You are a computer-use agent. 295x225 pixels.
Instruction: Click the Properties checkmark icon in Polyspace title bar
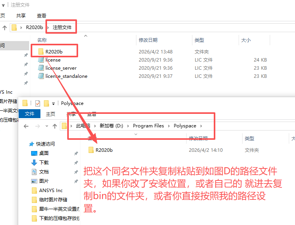[x=38, y=103]
